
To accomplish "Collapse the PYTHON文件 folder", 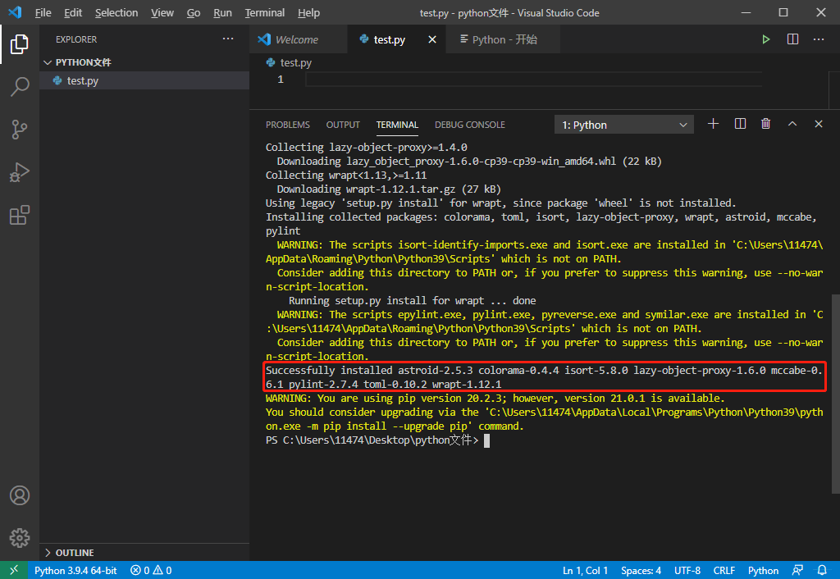I will tap(48, 62).
